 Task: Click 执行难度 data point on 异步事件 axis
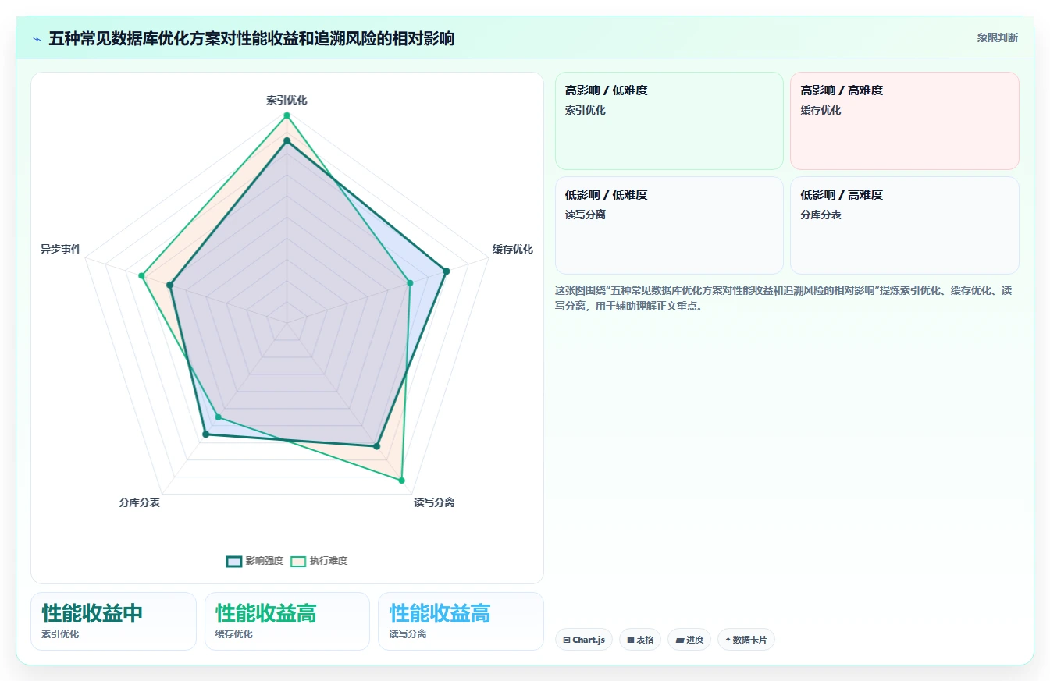(x=141, y=275)
